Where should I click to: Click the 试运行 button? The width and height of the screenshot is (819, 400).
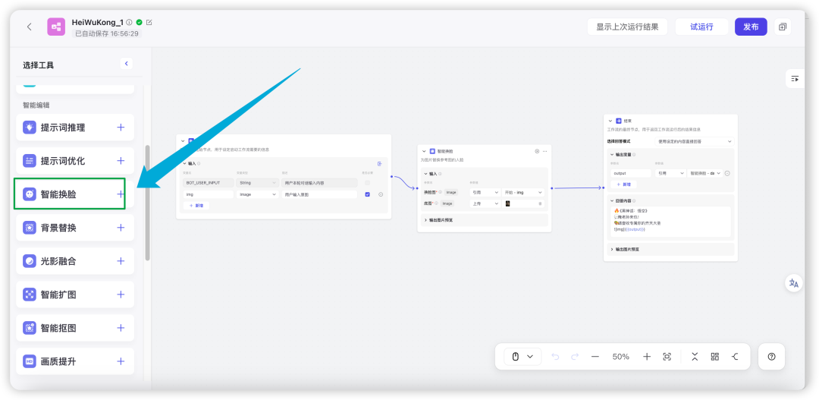tap(701, 27)
